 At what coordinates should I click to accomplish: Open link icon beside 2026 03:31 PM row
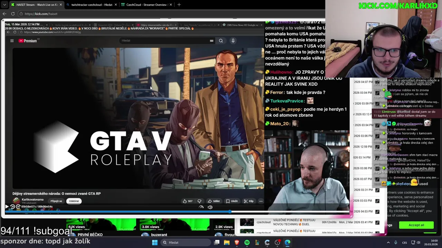point(377,190)
